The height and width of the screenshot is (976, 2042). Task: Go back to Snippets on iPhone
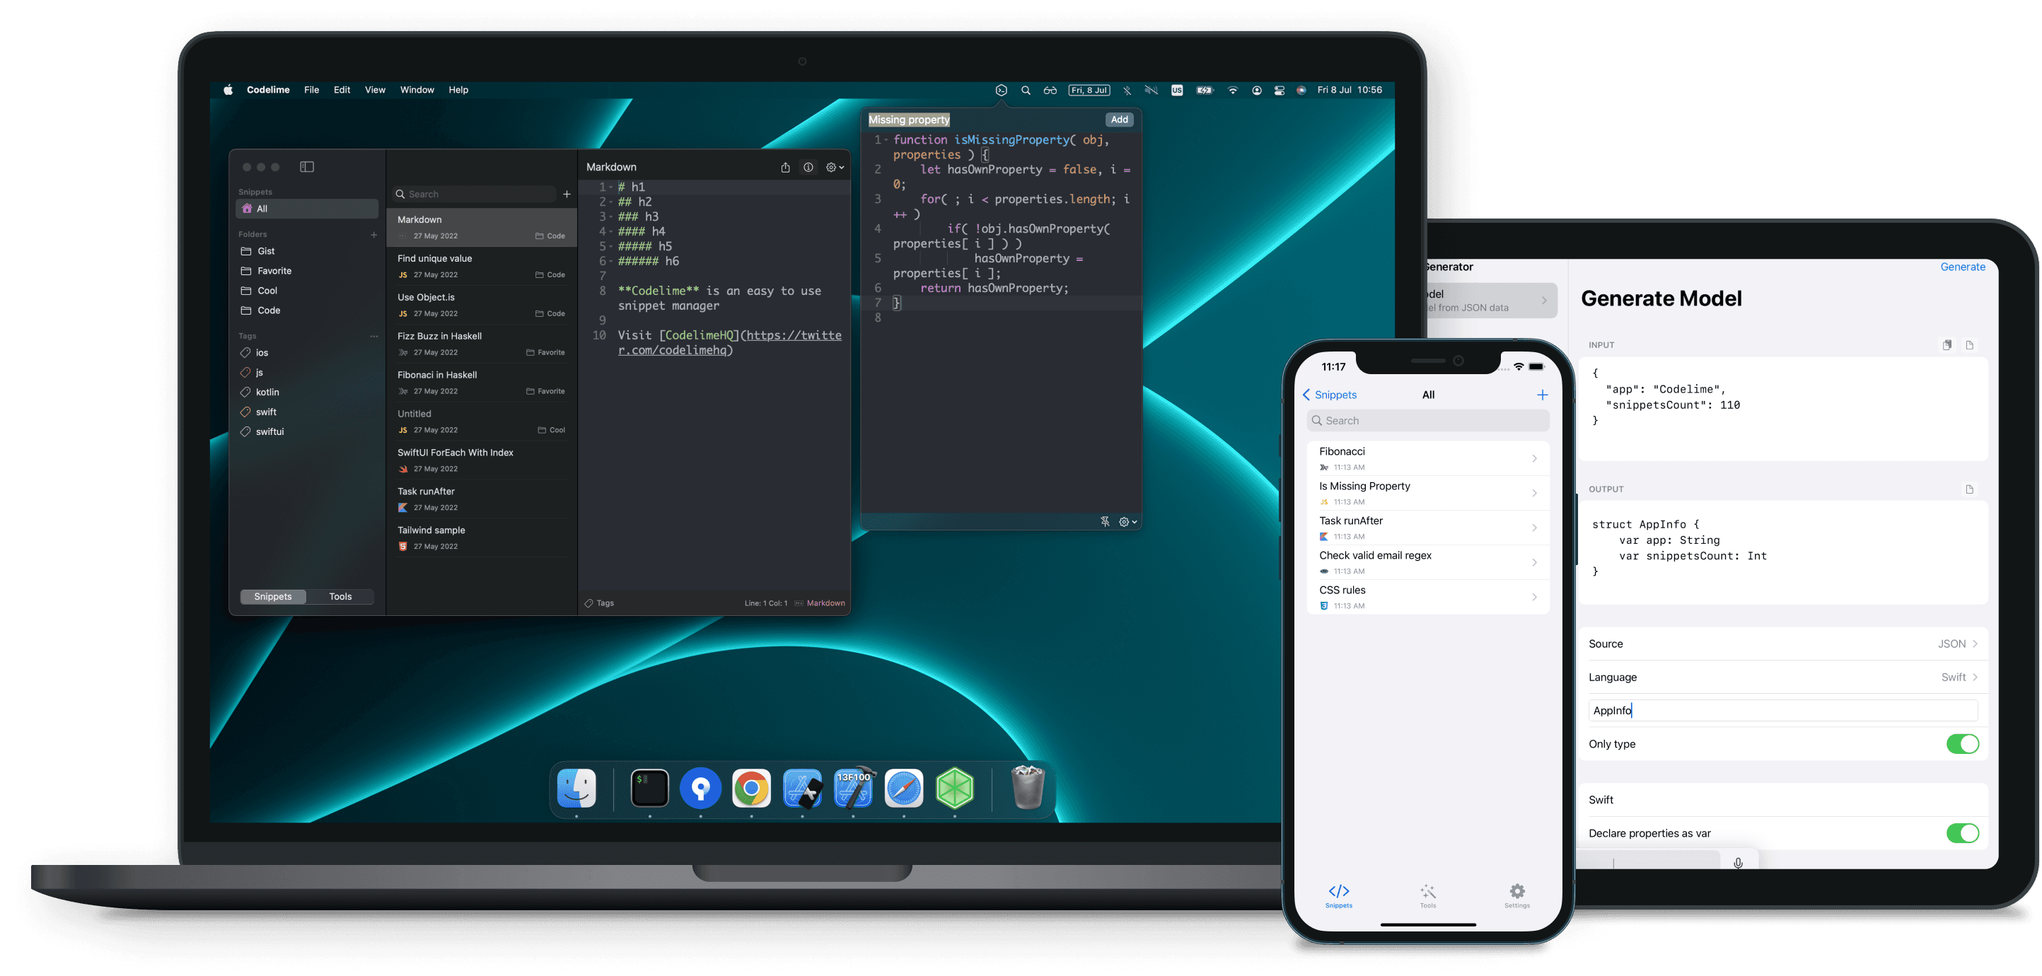[x=1329, y=395]
